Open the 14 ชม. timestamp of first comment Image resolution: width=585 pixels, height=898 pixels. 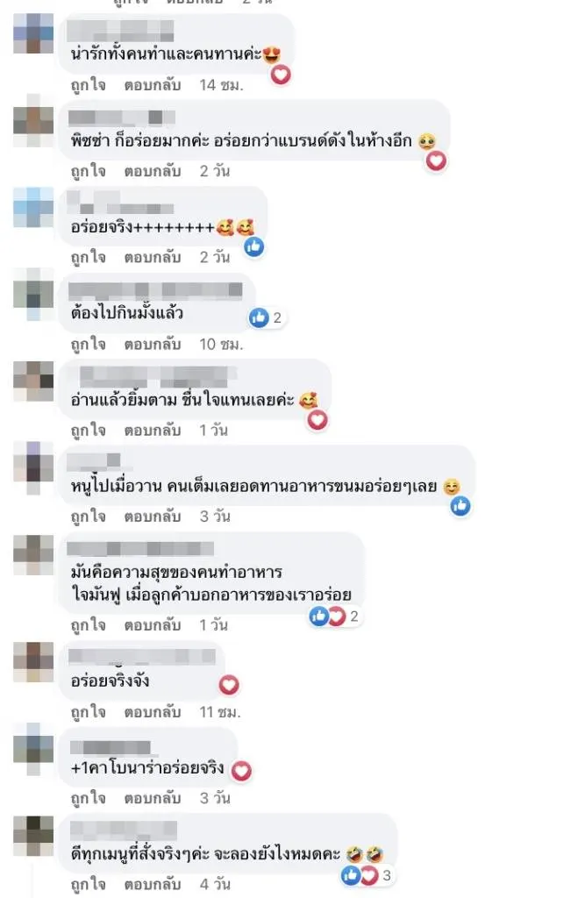pyautogui.click(x=221, y=85)
